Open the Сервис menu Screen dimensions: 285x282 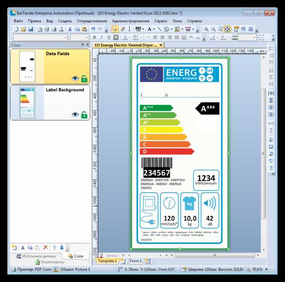click(161, 21)
